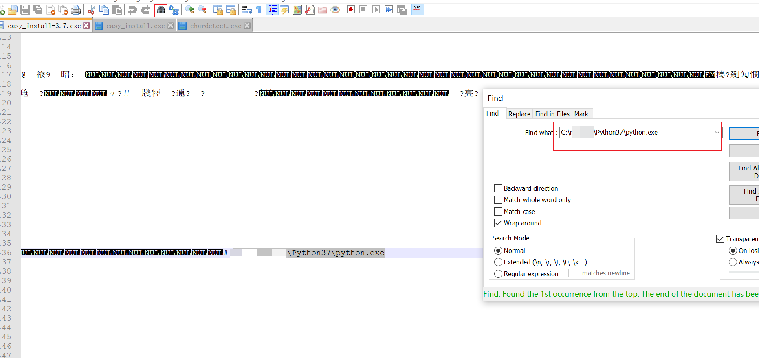The width and height of the screenshot is (759, 358).
Task: Switch to the Replace tab
Action: [519, 114]
